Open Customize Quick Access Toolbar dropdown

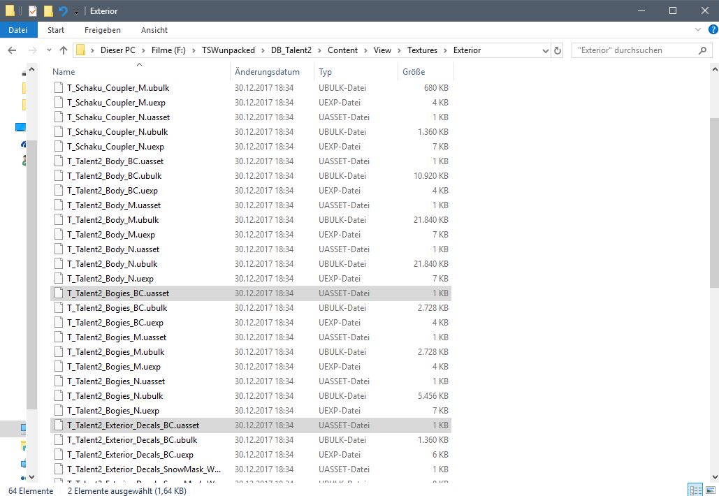point(76,11)
